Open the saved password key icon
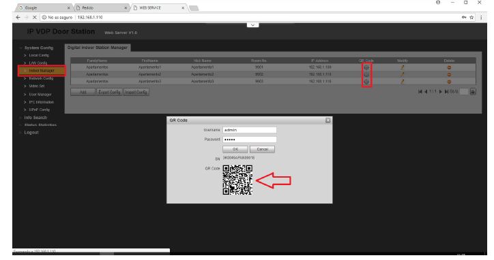Viewport: 494px width, 260px height. pos(464,18)
